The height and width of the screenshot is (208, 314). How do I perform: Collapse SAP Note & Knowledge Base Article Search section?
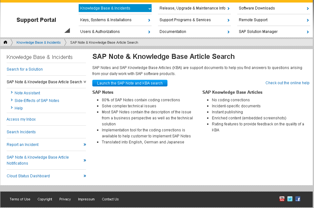(x=85, y=82)
